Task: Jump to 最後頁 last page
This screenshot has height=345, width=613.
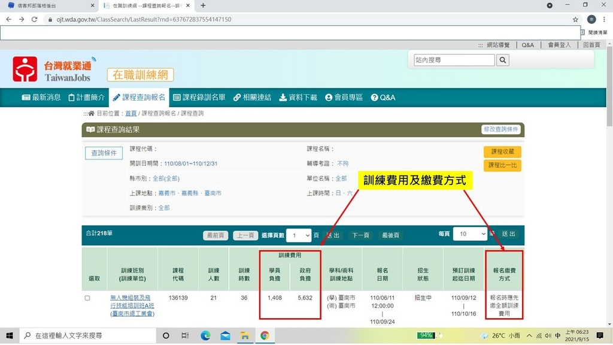Action: click(390, 235)
